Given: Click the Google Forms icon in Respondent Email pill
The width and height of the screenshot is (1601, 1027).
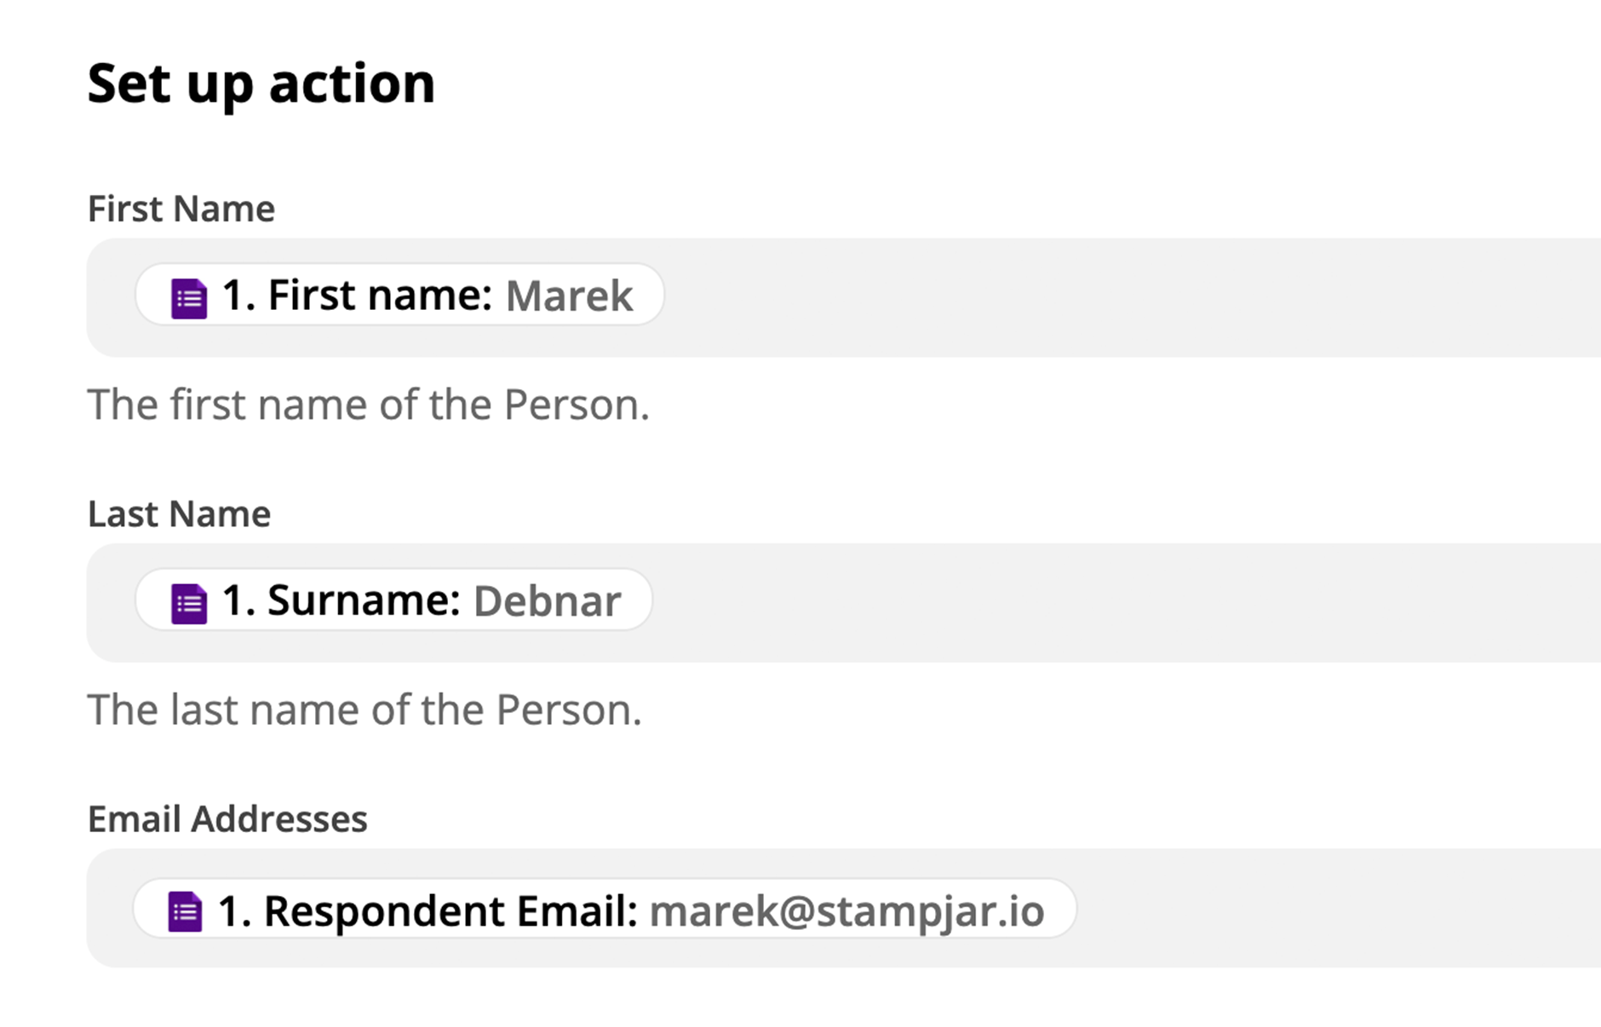Looking at the screenshot, I should pyautogui.click(x=185, y=912).
